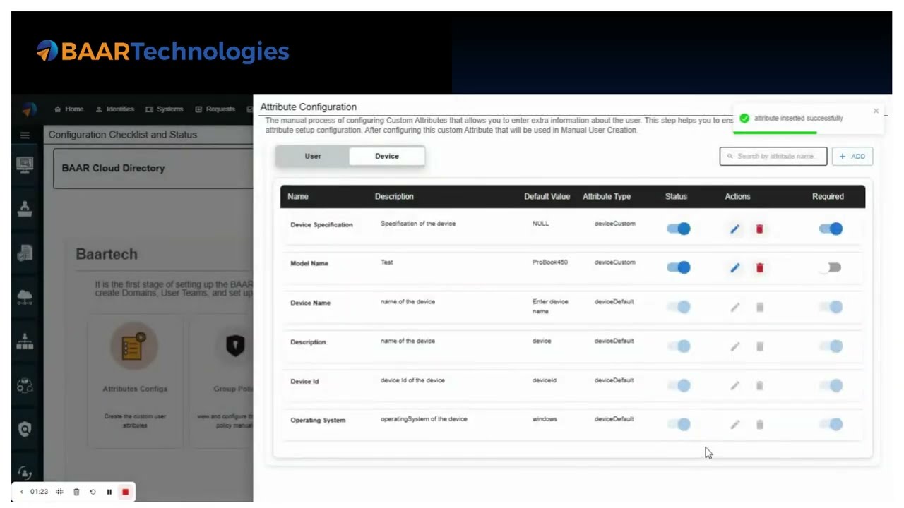Viewport: 904px width, 508px height.
Task: Click the trash icon for Operating System
Action: click(760, 425)
